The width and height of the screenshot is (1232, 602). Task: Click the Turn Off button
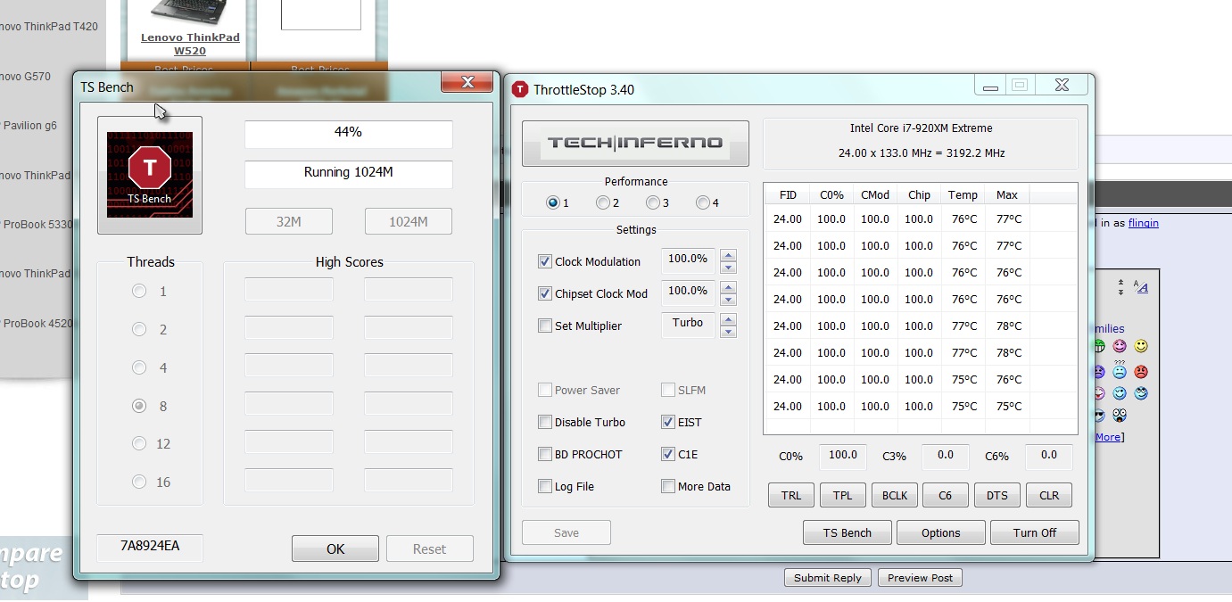click(1035, 532)
